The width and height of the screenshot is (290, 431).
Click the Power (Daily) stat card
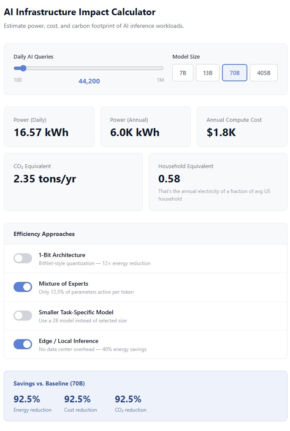pyautogui.click(x=49, y=126)
